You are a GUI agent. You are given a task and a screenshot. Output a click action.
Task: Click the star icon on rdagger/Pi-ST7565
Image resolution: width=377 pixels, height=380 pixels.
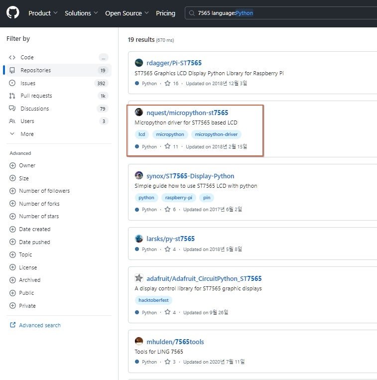[167, 83]
